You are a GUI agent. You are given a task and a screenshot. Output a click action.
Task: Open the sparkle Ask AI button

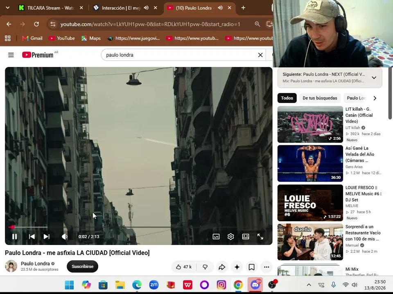click(x=237, y=267)
